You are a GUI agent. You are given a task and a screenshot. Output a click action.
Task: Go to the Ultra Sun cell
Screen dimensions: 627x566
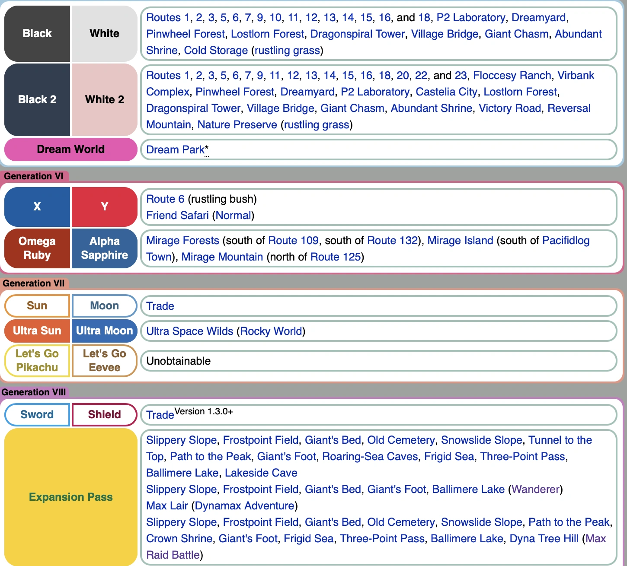click(37, 331)
